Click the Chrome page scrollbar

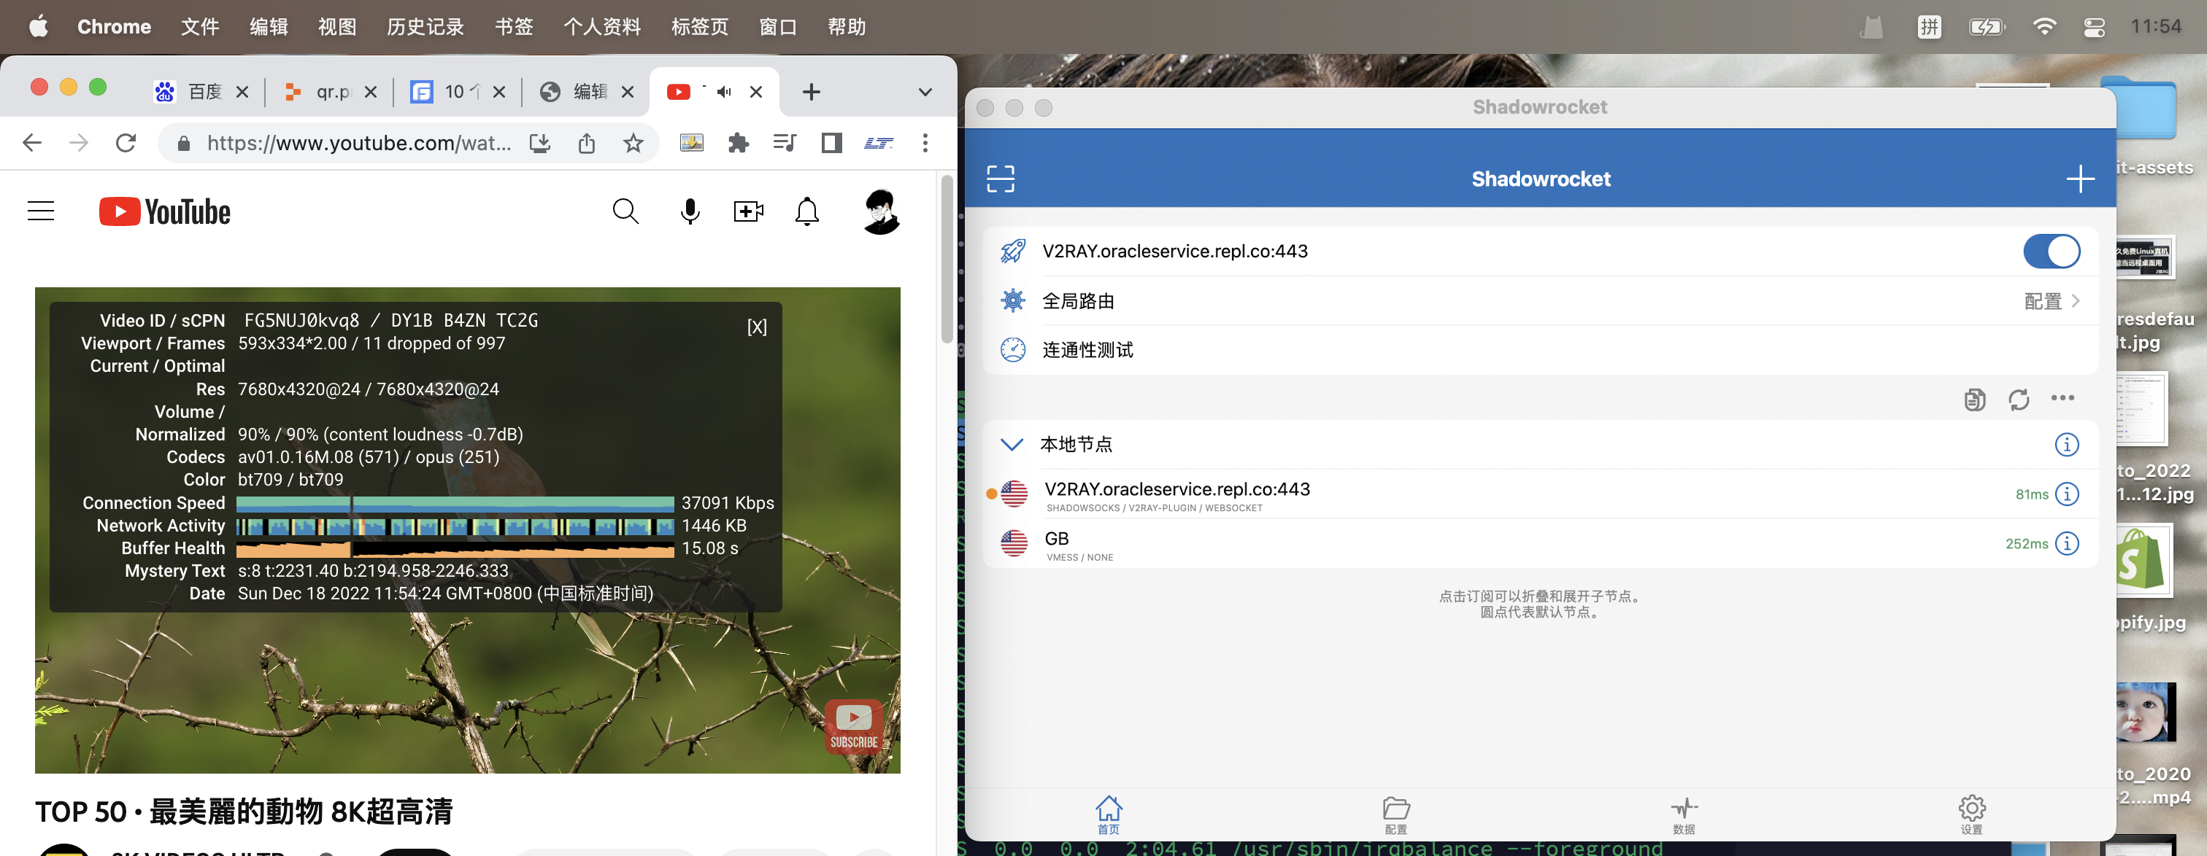point(947,260)
